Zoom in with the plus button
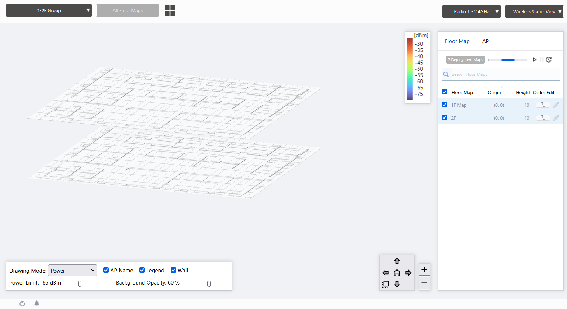Image resolution: width=567 pixels, height=309 pixels. 424,269
